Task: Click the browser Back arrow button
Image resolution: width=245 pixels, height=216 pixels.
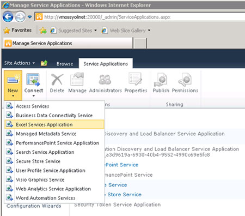Action: point(8,17)
